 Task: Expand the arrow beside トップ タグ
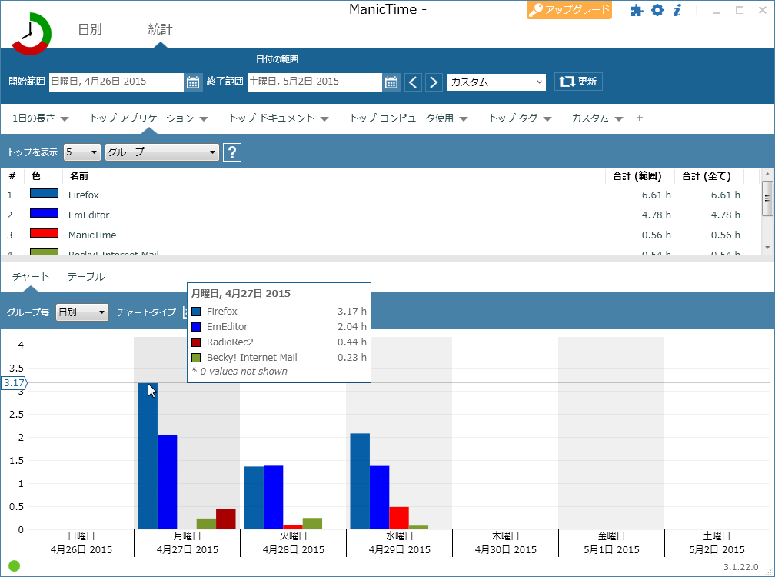547,118
